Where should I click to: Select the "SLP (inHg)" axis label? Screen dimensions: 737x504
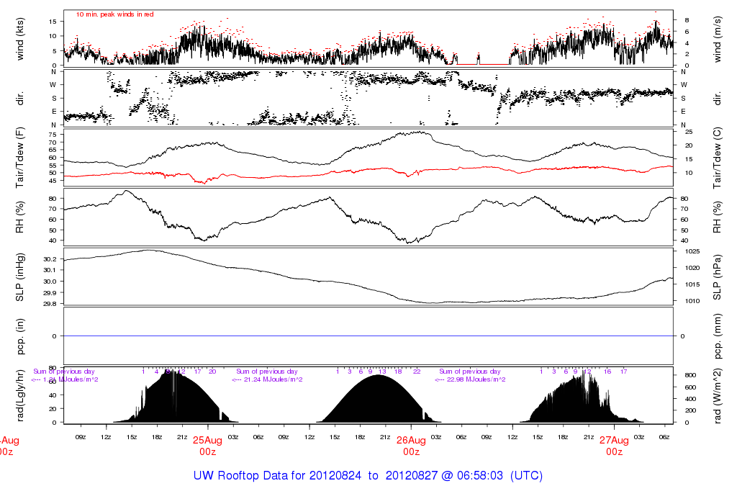coord(19,277)
